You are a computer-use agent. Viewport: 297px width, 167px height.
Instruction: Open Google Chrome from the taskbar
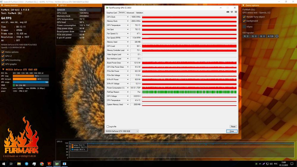42,164
